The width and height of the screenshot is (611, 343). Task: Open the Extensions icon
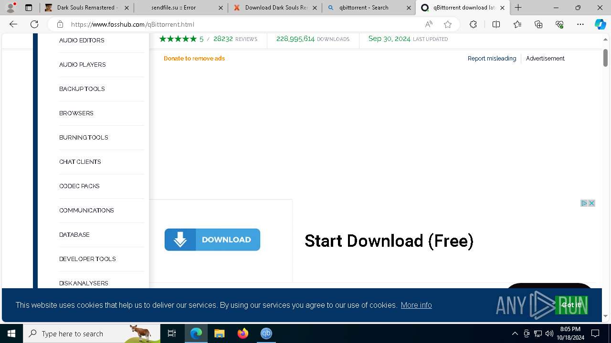pyautogui.click(x=473, y=24)
